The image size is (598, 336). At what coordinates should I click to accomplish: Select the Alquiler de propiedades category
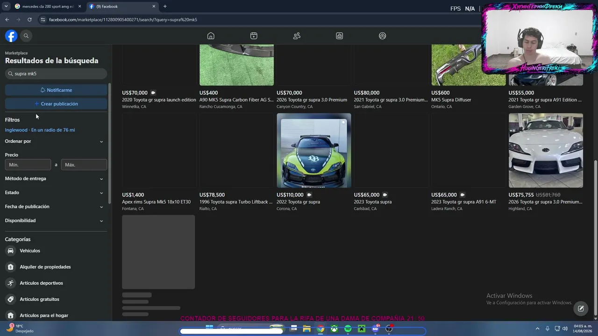coord(56,267)
